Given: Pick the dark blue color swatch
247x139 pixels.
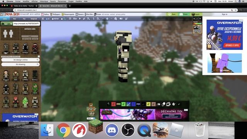Looking at the screenshot, I should coord(134,104).
